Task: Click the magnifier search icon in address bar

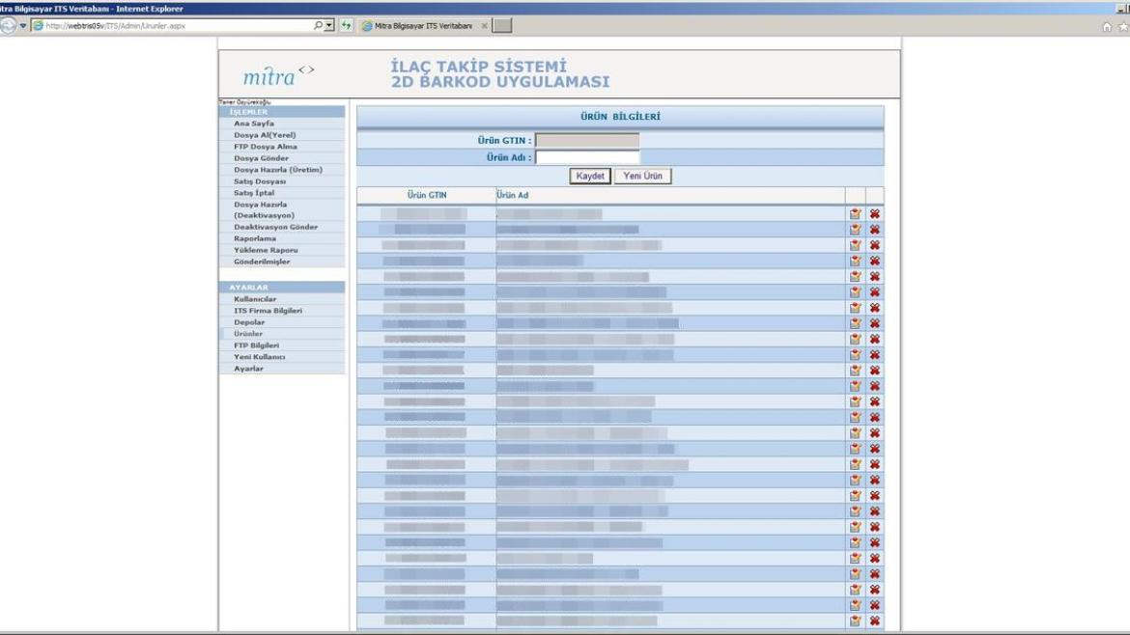Action: (318, 25)
